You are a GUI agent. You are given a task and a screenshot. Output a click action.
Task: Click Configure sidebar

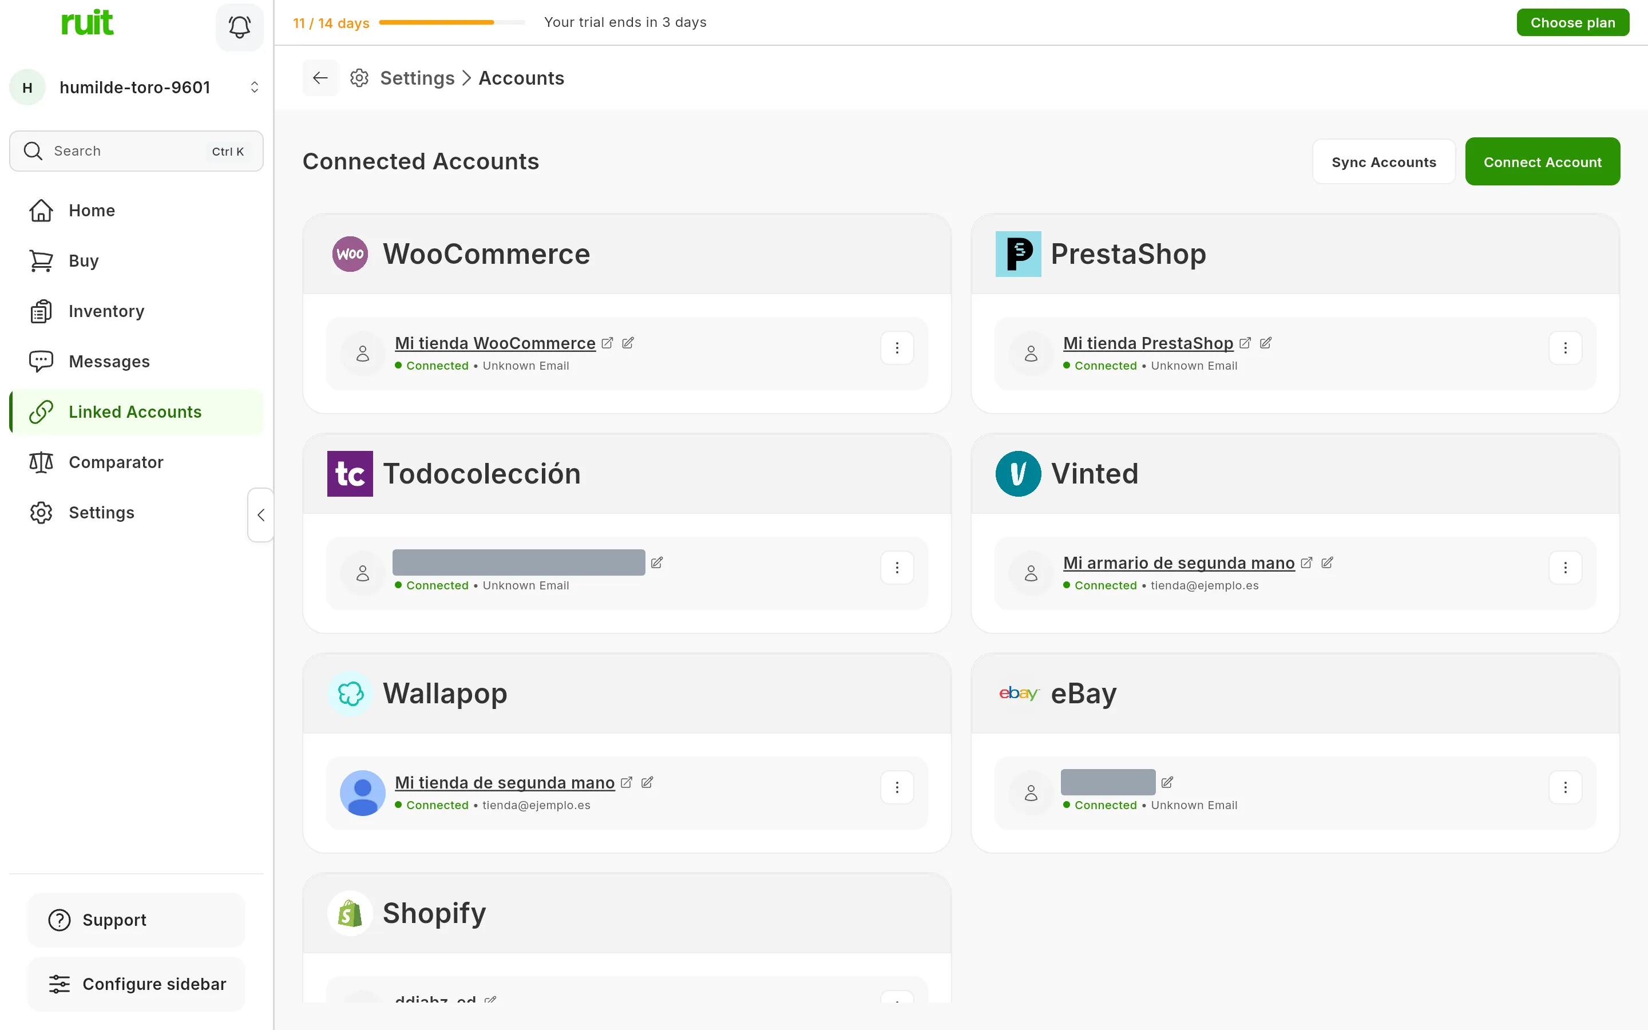click(x=136, y=984)
